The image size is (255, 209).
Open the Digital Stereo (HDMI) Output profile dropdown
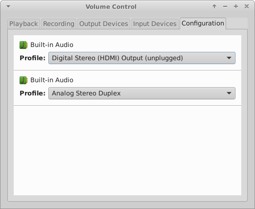[x=142, y=58]
